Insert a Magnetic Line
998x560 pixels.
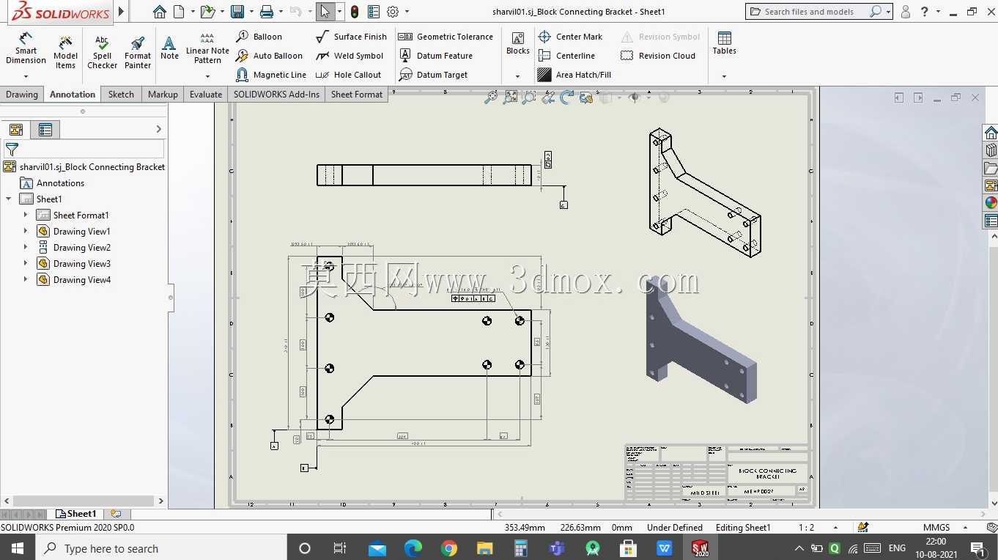pos(271,75)
